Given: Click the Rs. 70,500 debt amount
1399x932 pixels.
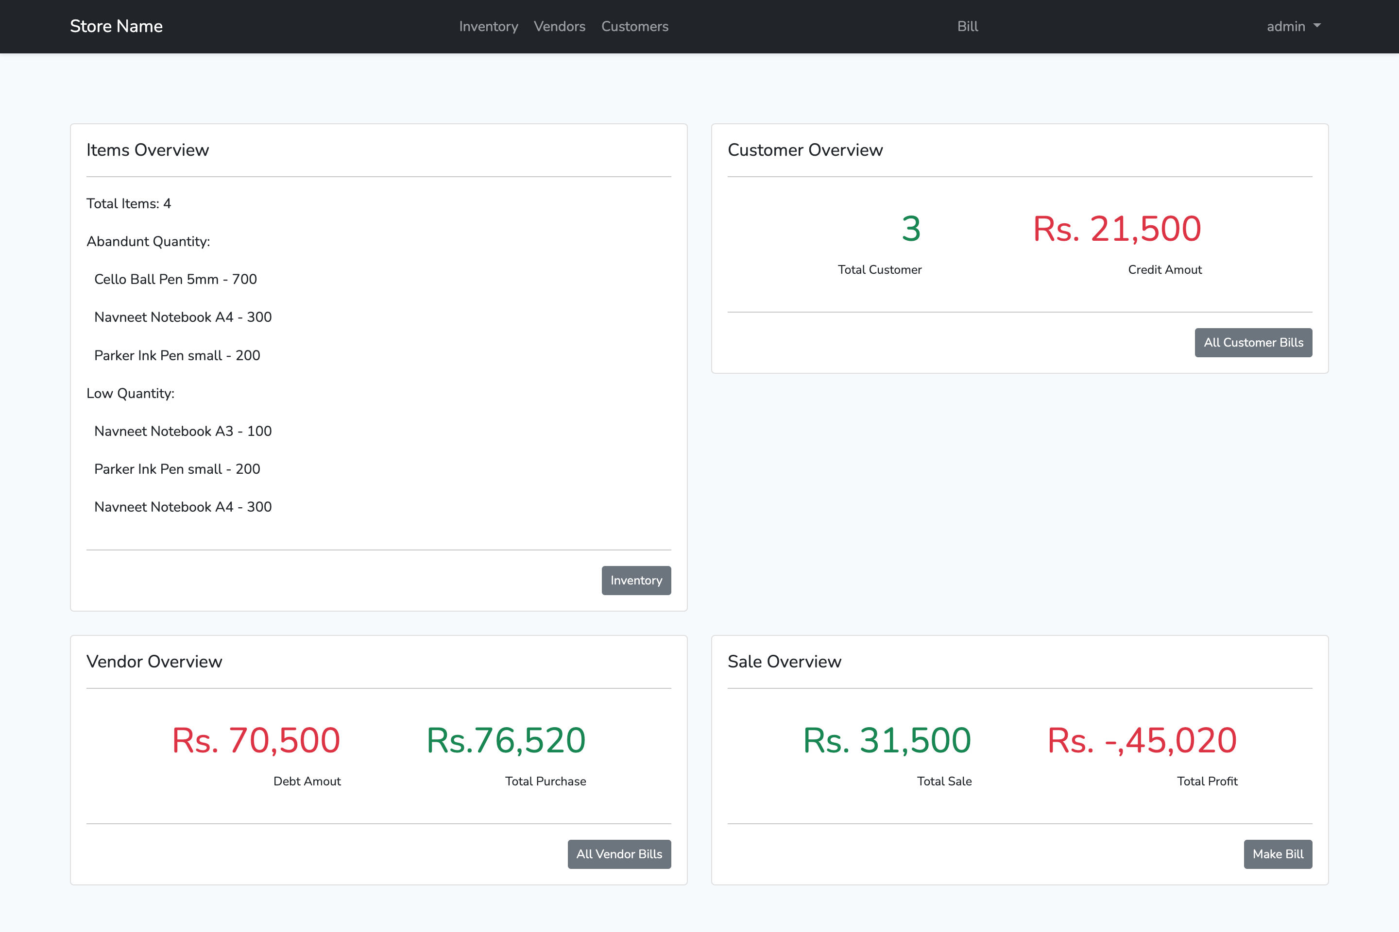Looking at the screenshot, I should tap(256, 741).
